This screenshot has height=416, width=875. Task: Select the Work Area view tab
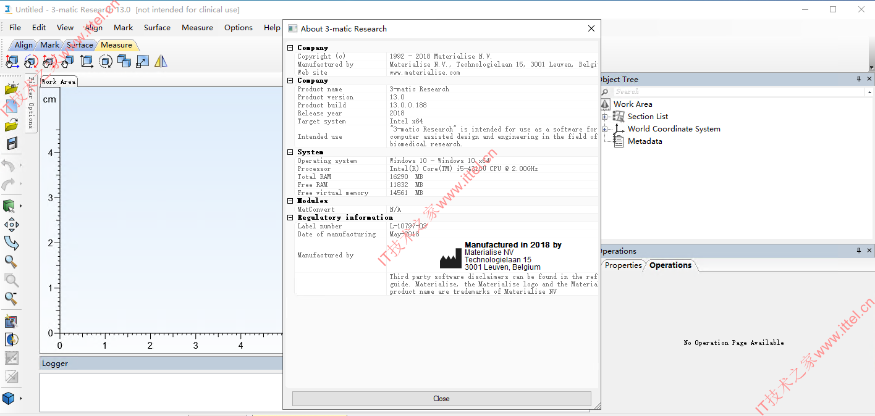(59, 81)
